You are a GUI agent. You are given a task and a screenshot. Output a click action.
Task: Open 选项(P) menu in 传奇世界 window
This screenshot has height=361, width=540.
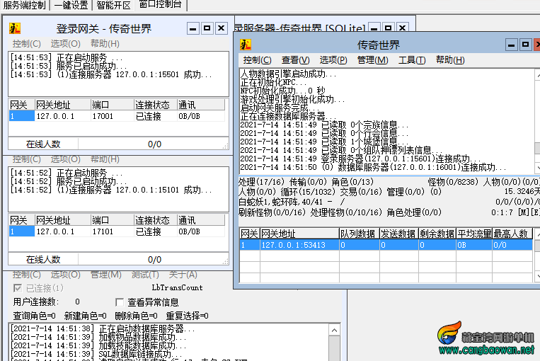point(333,60)
